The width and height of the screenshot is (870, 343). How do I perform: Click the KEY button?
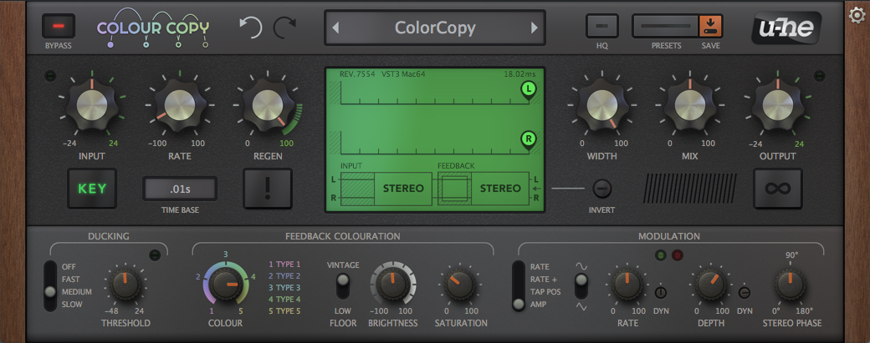(x=92, y=189)
